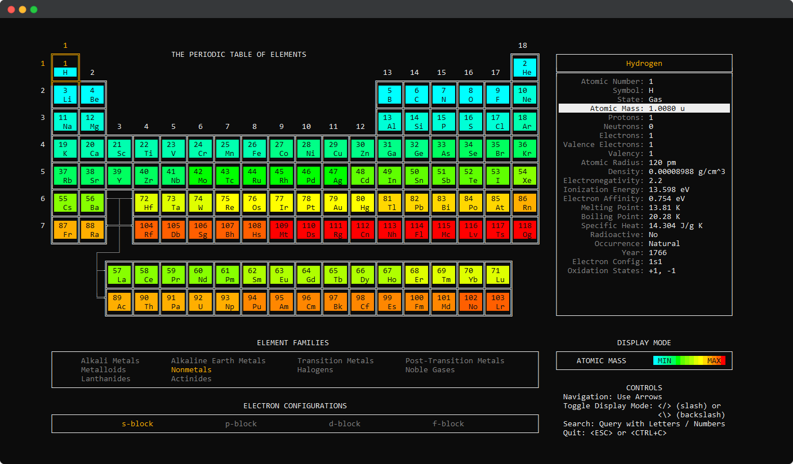Screen dimensions: 793x464
Task: Click the macOS green zoom button
Action: (33, 9)
